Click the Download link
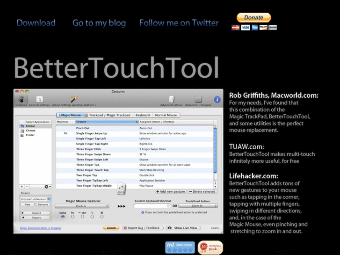Screen dimensions: 340x255 tap(36, 23)
